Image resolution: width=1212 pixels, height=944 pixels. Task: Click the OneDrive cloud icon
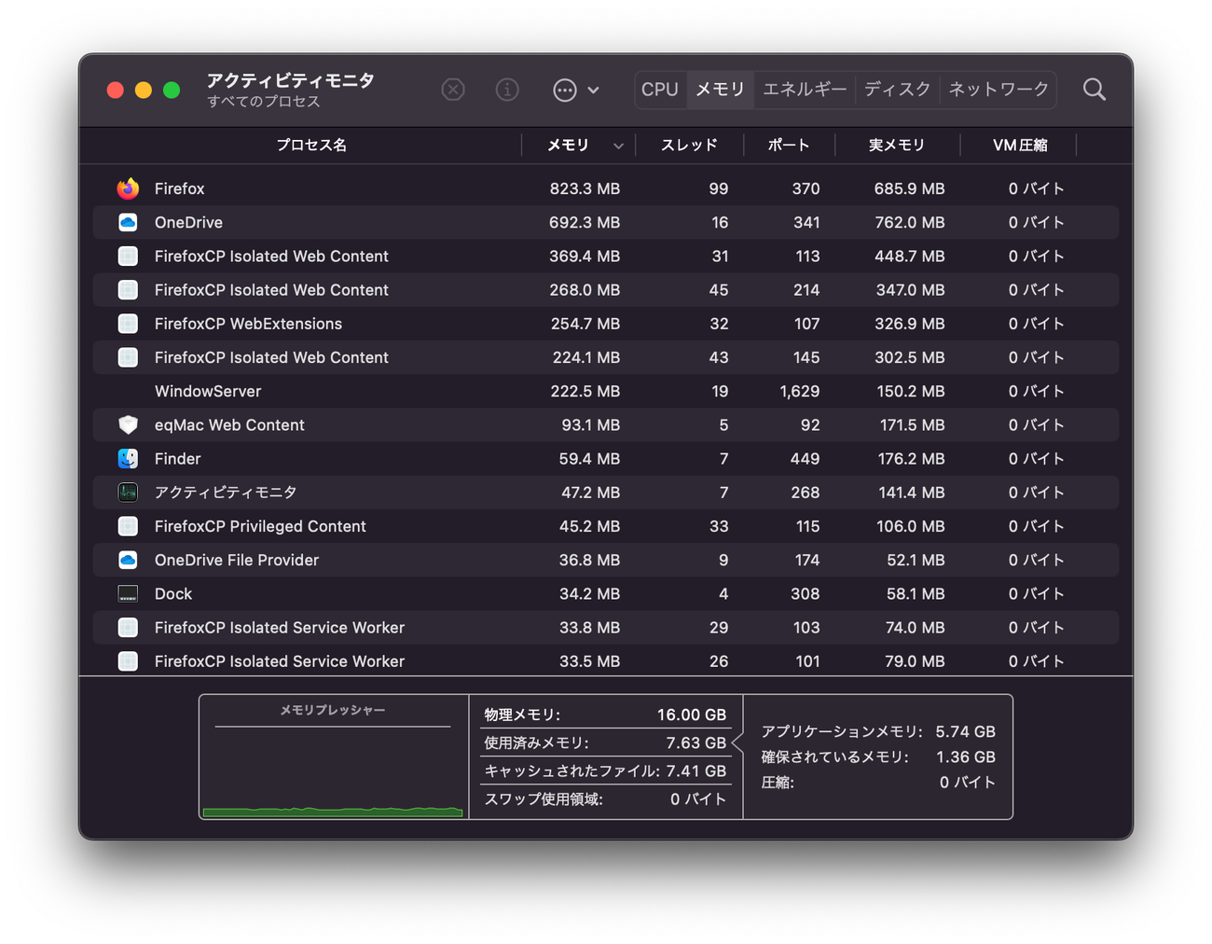click(x=128, y=222)
